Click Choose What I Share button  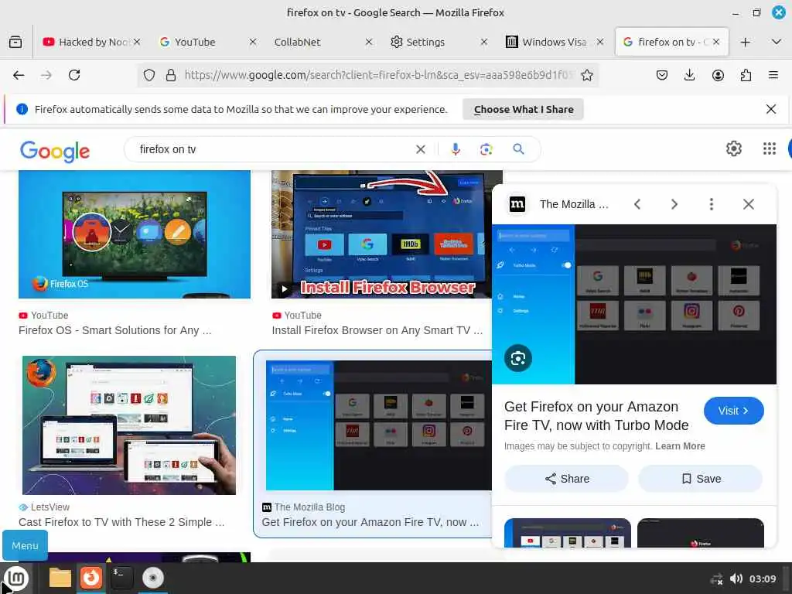pyautogui.click(x=524, y=109)
